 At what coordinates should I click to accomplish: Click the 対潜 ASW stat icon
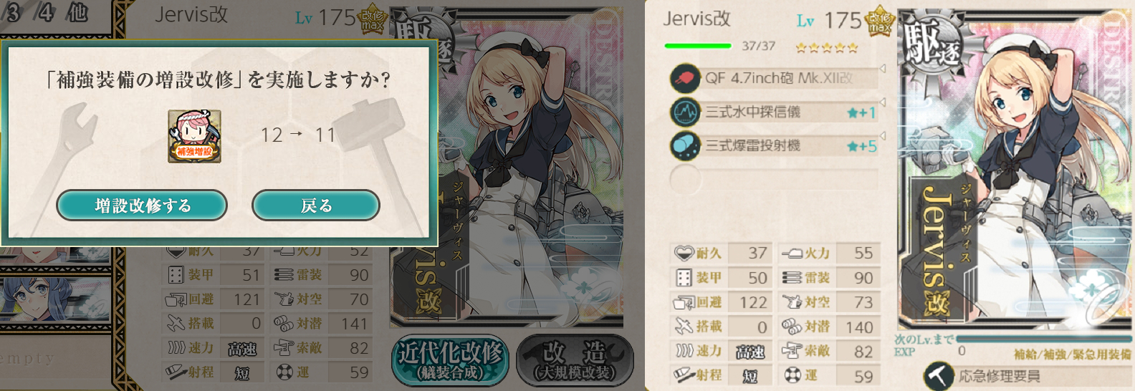pyautogui.click(x=791, y=327)
